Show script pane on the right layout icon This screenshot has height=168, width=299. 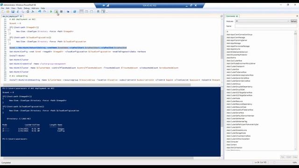tap(86, 12)
